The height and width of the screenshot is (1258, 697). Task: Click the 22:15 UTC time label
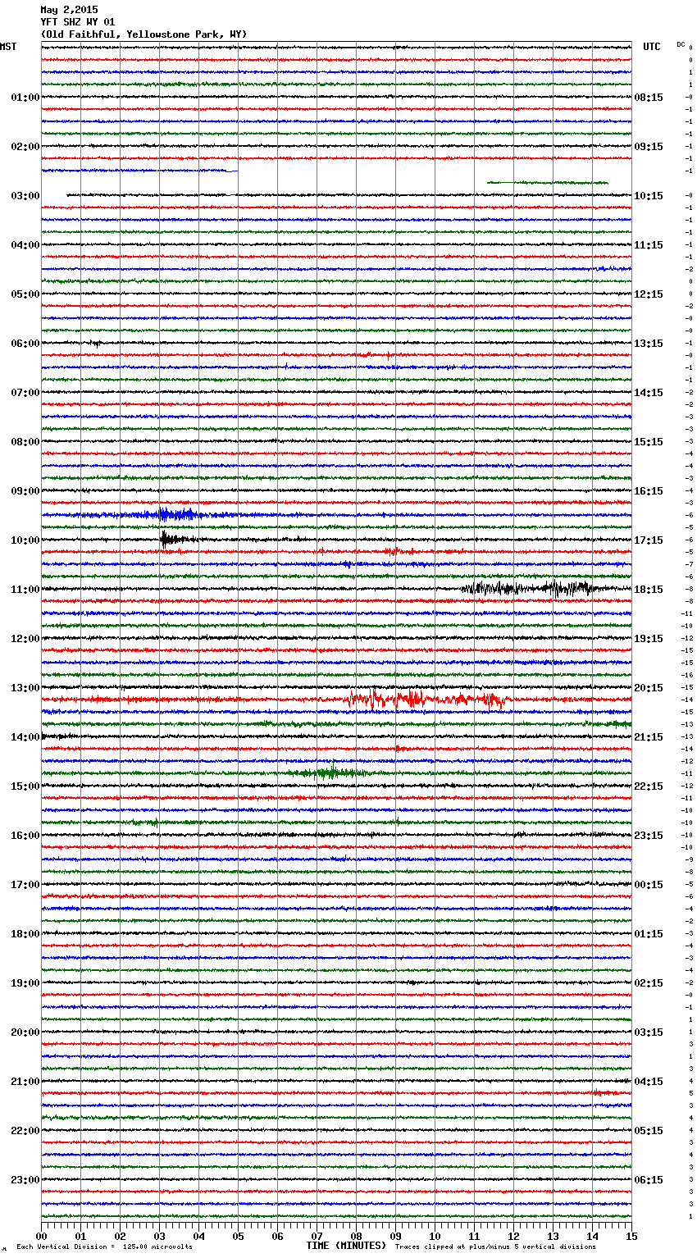(649, 786)
